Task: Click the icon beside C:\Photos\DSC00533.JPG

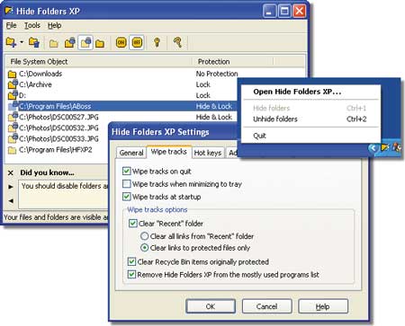Action: point(13,138)
